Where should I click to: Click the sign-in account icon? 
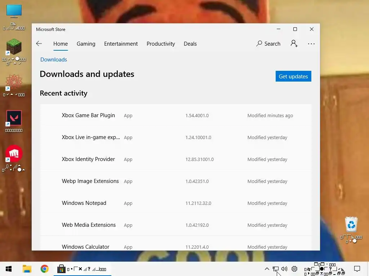(294, 43)
